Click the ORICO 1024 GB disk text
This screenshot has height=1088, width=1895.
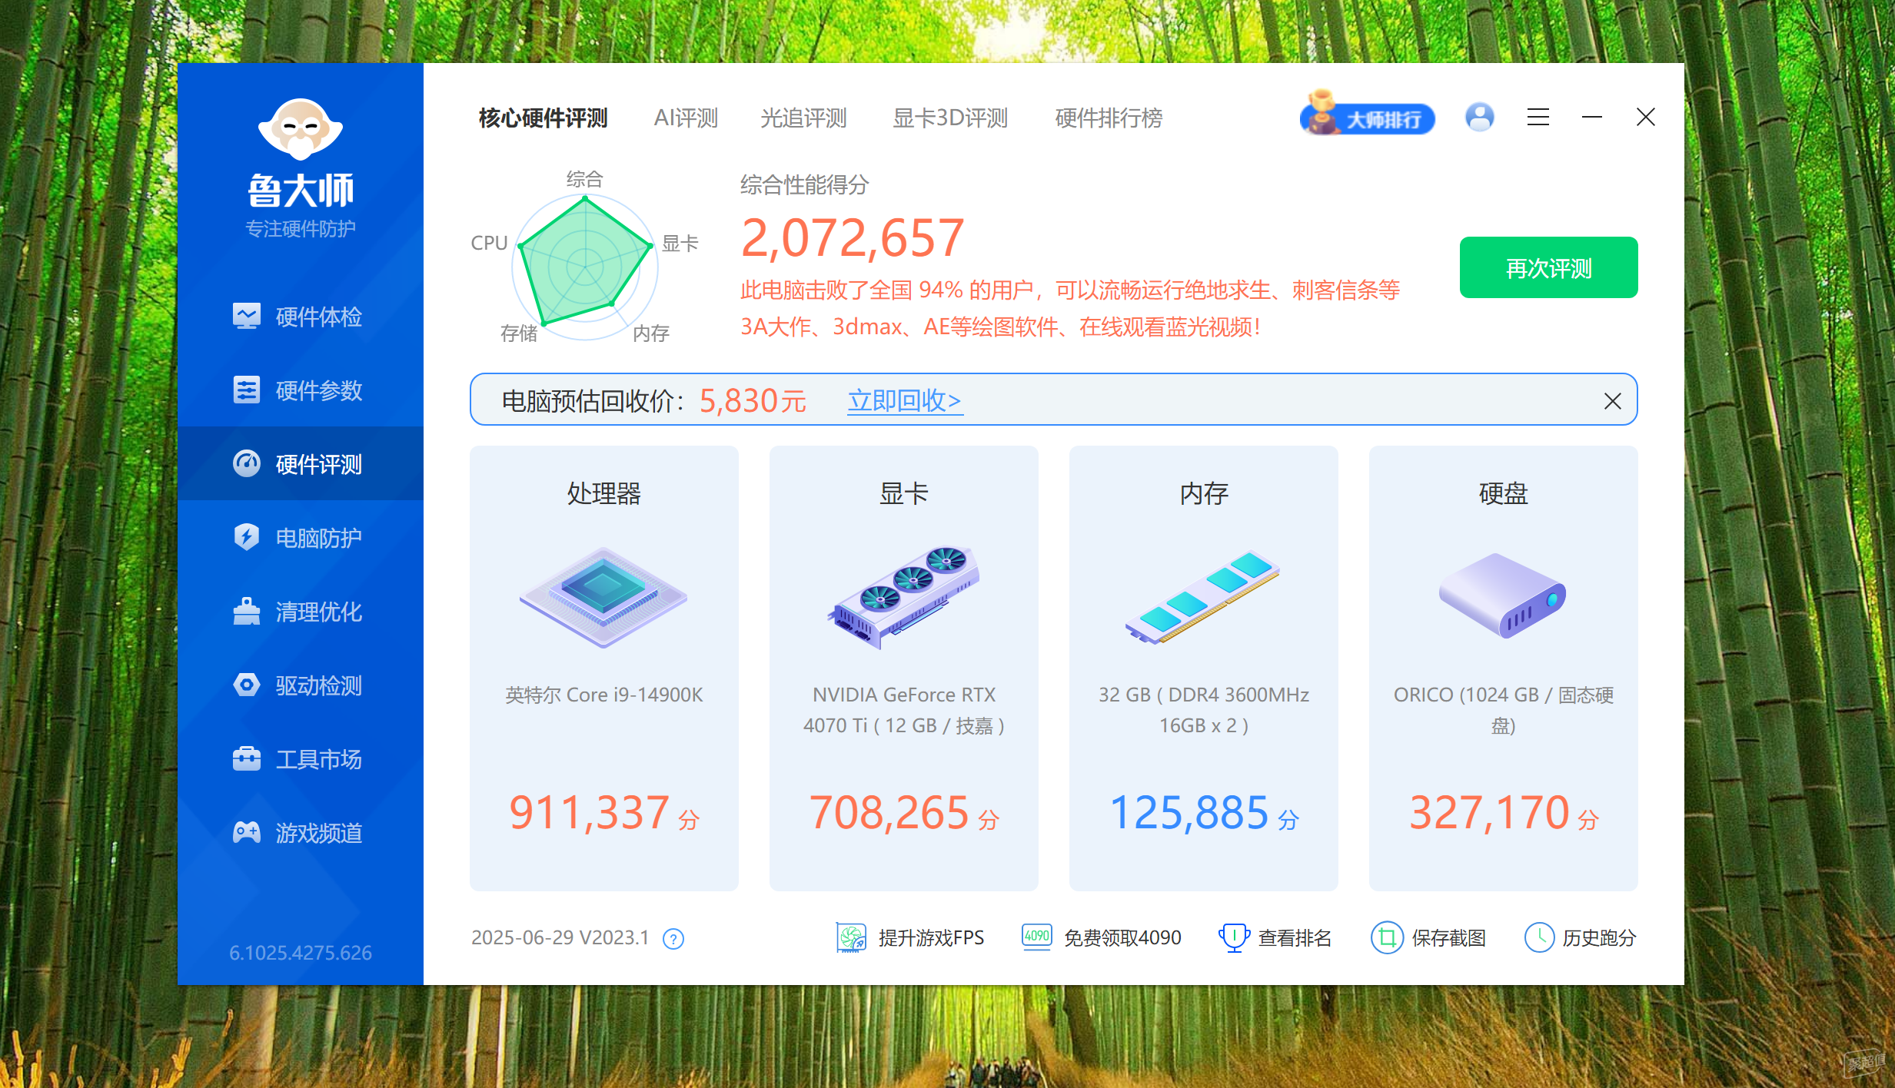pyautogui.click(x=1504, y=710)
